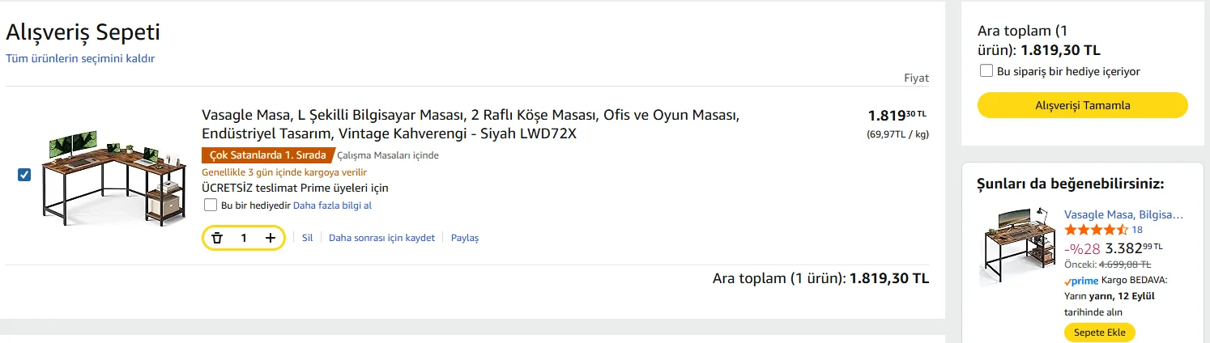The width and height of the screenshot is (1210, 343).
Task: Uncheck the selected desk item checkbox
Action: (x=24, y=175)
